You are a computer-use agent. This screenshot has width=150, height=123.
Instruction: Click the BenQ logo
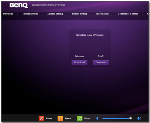(x=19, y=5)
